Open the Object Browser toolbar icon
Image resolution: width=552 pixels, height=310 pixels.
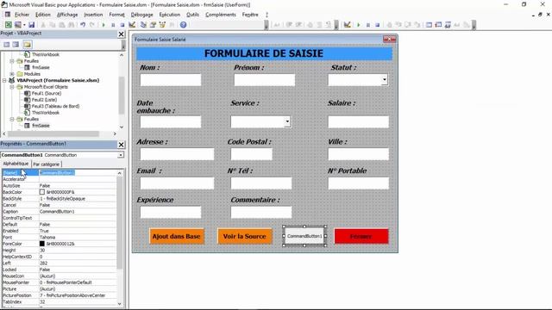point(162,25)
